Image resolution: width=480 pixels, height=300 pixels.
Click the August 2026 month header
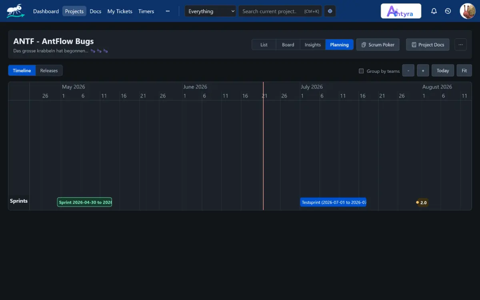click(437, 87)
